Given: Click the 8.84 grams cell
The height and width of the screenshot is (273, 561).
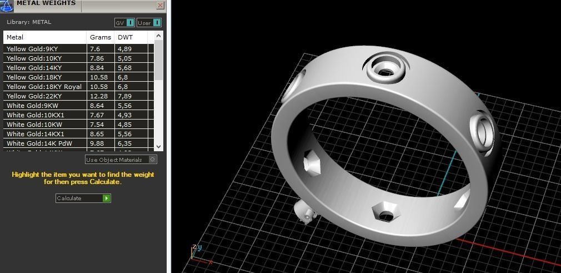Looking at the screenshot, I should click(101, 68).
